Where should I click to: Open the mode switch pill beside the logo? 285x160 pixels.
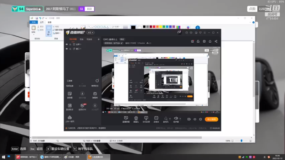click(90, 32)
